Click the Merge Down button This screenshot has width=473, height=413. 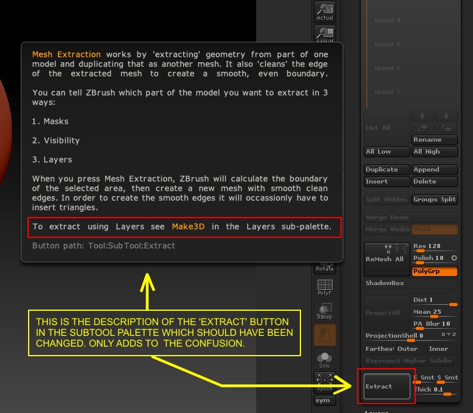(411, 218)
